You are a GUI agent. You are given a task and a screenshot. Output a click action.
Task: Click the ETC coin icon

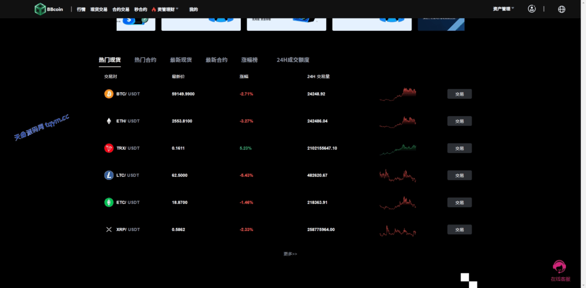tap(109, 202)
